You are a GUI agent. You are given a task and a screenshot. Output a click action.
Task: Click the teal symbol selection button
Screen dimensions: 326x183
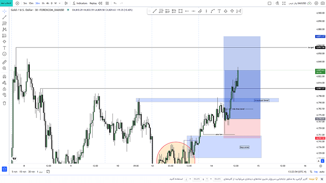coord(6,3)
